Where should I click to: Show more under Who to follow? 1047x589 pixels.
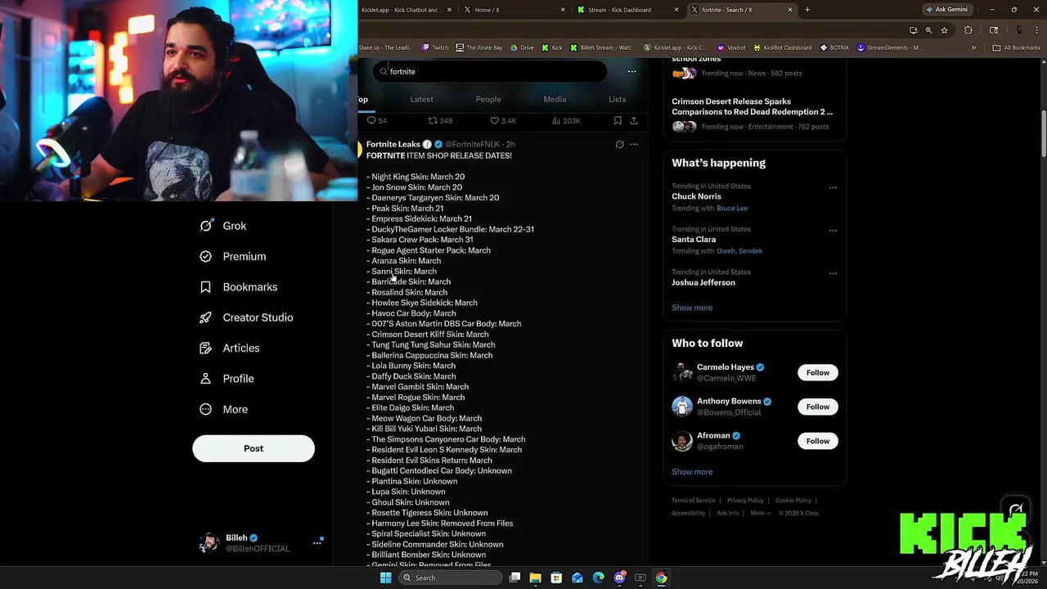coord(692,472)
